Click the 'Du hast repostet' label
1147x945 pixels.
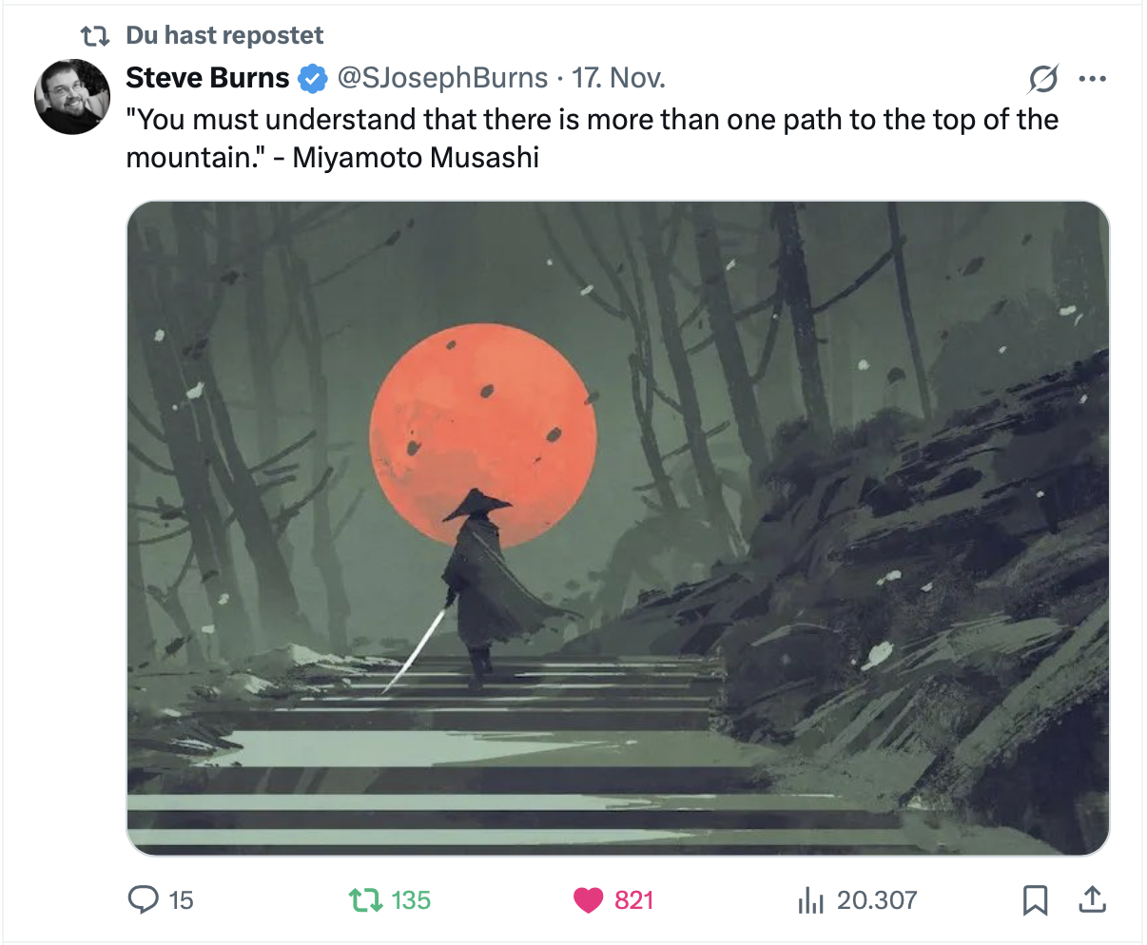point(224,36)
